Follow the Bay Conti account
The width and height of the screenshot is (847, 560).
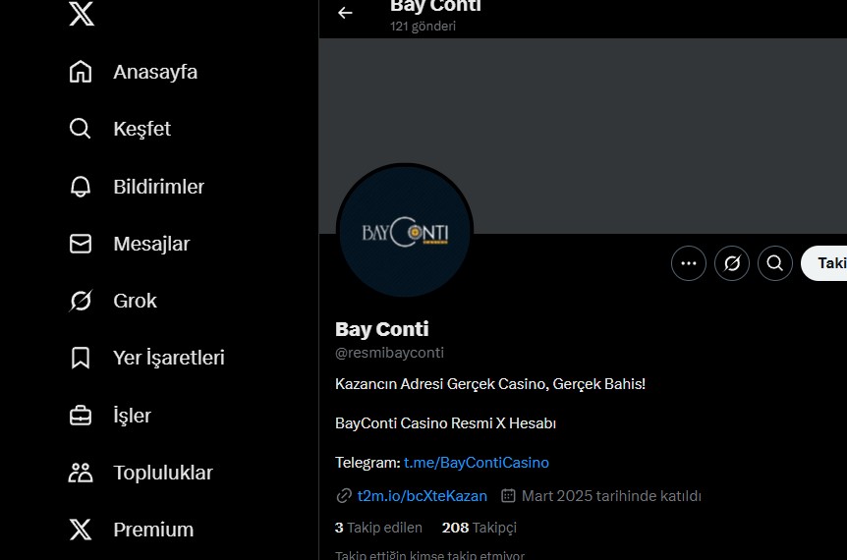point(823,263)
